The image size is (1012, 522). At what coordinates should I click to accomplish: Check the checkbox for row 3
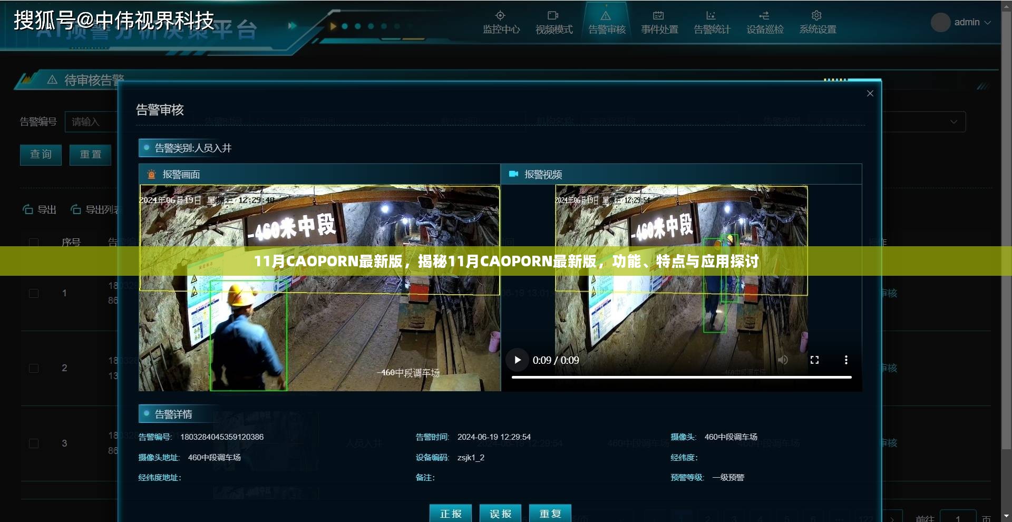click(34, 443)
